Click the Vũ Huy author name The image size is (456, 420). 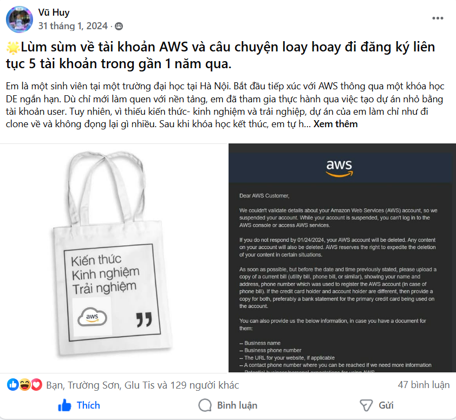click(x=54, y=12)
